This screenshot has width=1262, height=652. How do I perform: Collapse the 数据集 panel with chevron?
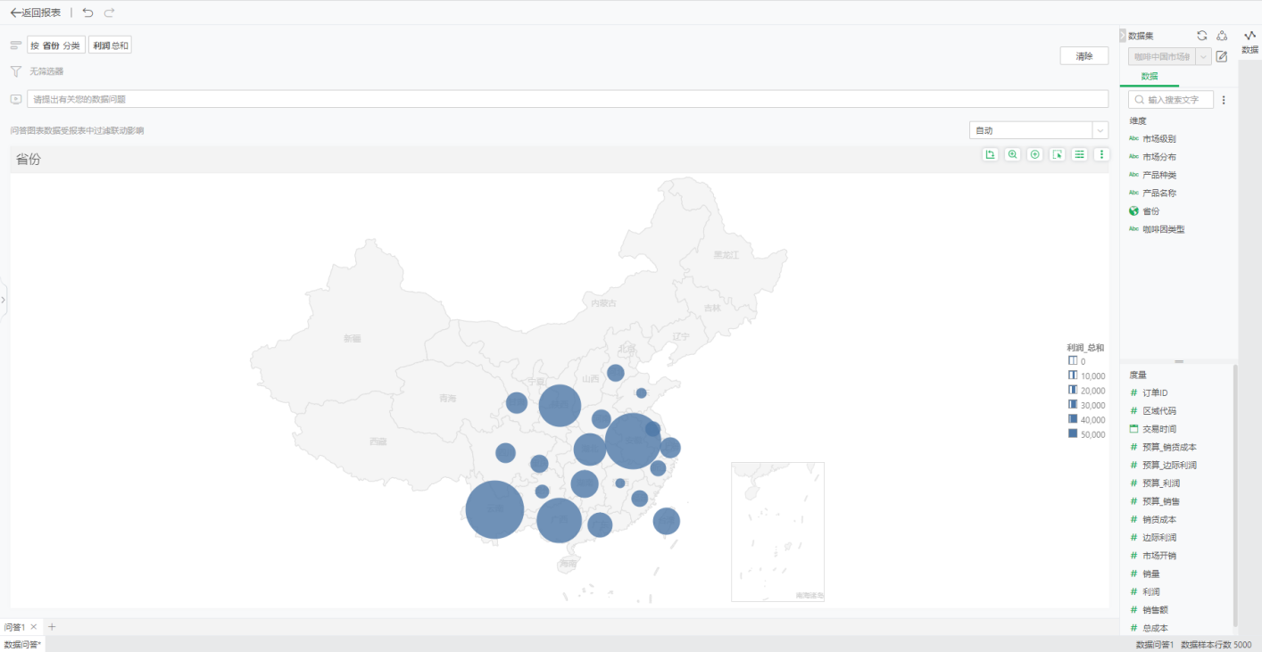[x=1123, y=36]
